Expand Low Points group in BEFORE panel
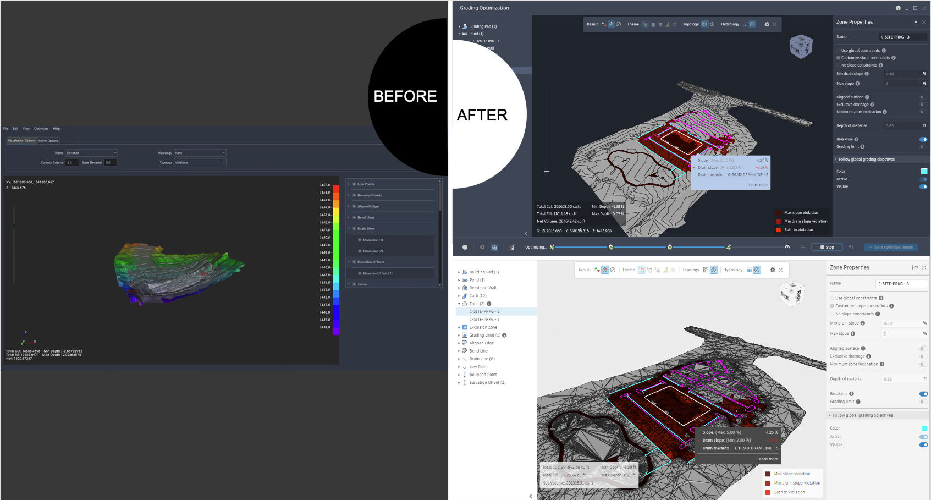Screen dimensions: 931x500 click(349, 184)
